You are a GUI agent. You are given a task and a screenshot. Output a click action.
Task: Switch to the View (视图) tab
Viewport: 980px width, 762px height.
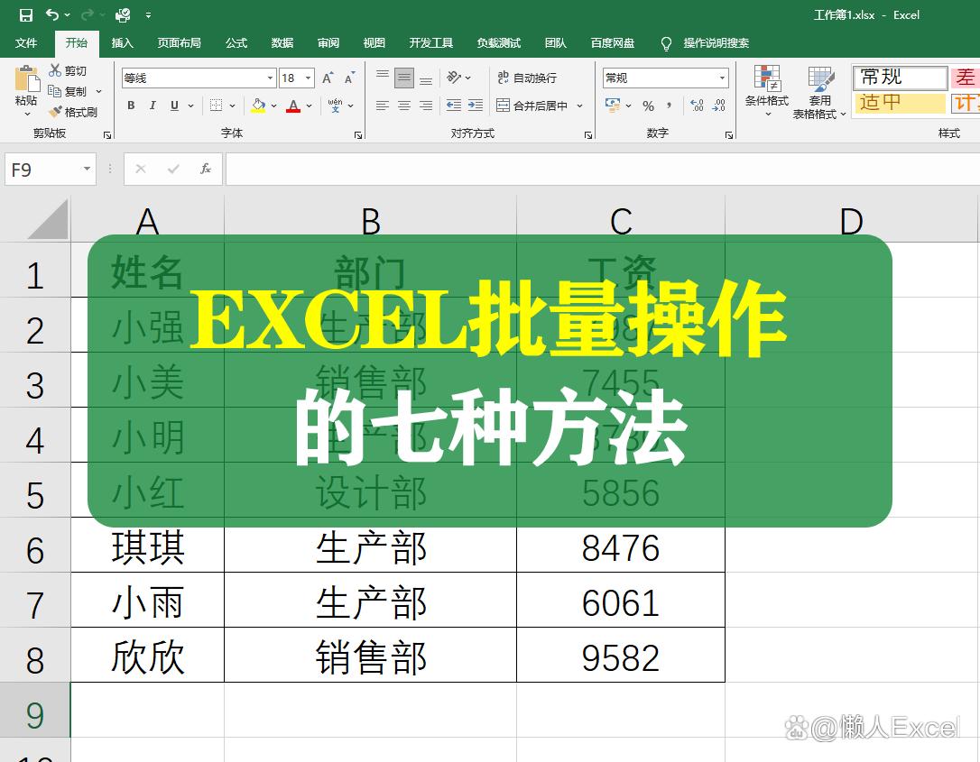tap(374, 43)
